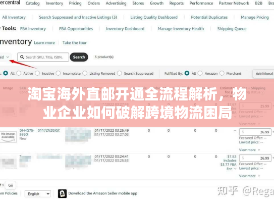Open the Pricing menu
Image resolution: width=274 pixels, height=206 pixels.
coord(75,3)
